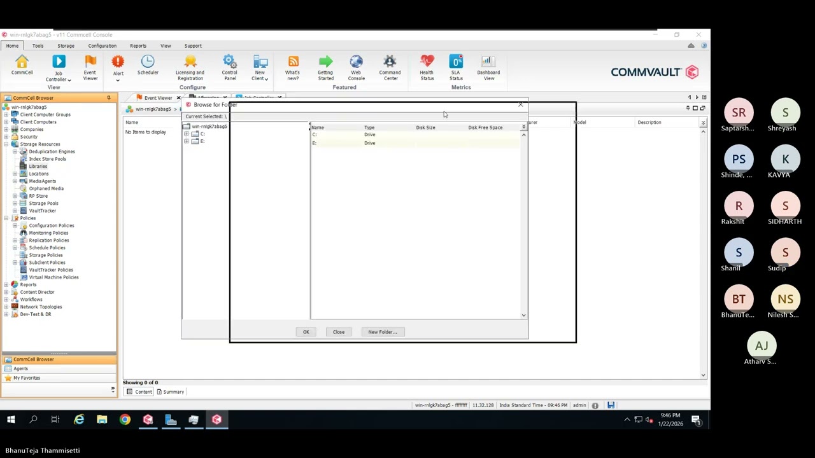Open My Favorites in left sidebar
The height and width of the screenshot is (458, 815).
tap(59, 378)
